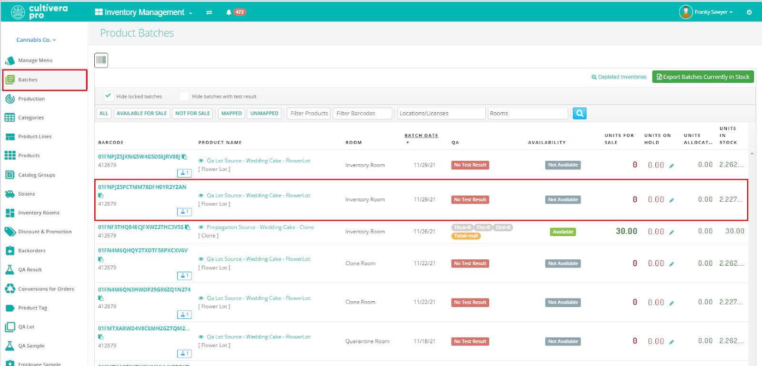Click the QA Result flask icon in sidebar
Screen dimensions: 762x366
[10, 269]
